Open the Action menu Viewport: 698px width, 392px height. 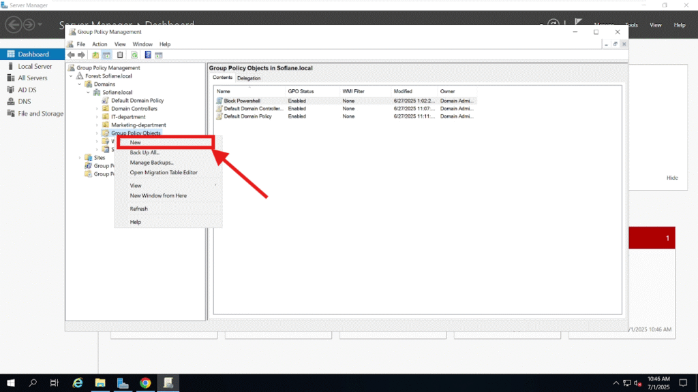coord(100,44)
